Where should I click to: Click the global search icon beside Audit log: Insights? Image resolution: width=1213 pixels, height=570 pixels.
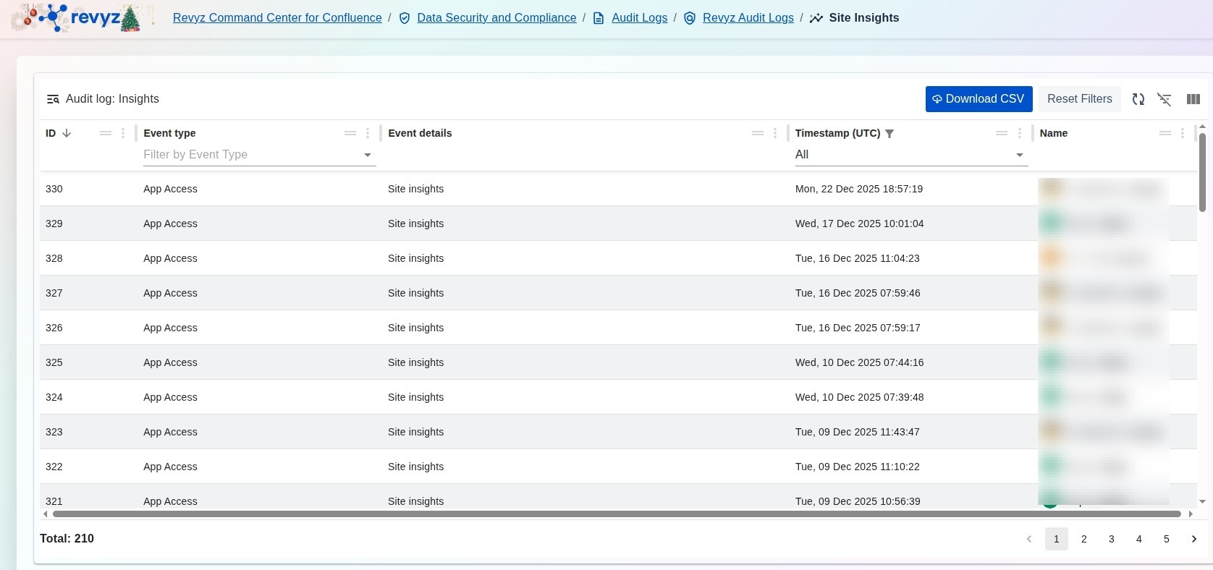pos(53,99)
